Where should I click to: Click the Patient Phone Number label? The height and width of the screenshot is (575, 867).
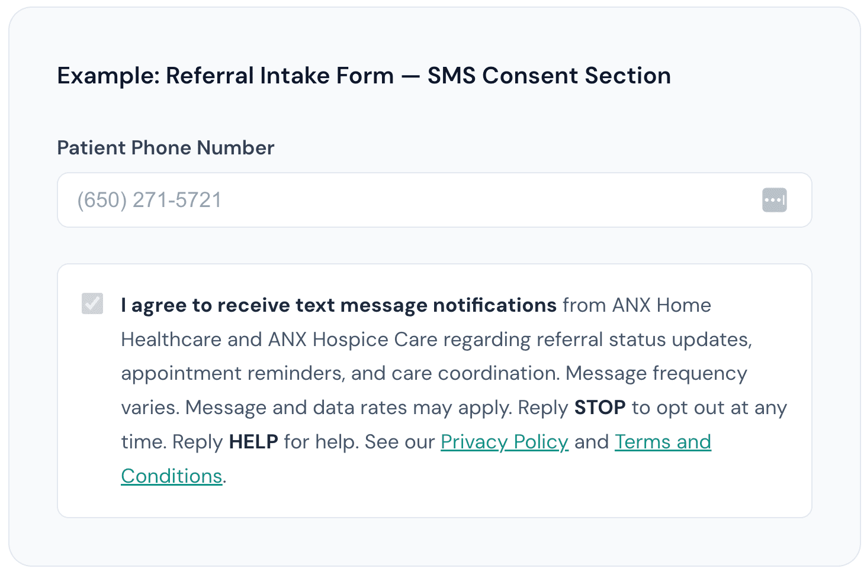click(x=166, y=148)
